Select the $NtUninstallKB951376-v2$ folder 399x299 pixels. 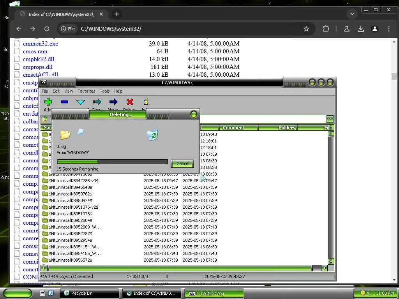[x=73, y=207]
